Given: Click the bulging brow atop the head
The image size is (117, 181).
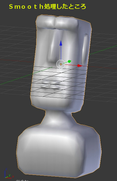Looking at the screenshot, I should (x=57, y=22).
